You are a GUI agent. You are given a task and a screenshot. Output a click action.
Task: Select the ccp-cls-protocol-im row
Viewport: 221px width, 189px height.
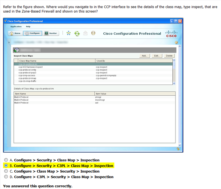93,64
